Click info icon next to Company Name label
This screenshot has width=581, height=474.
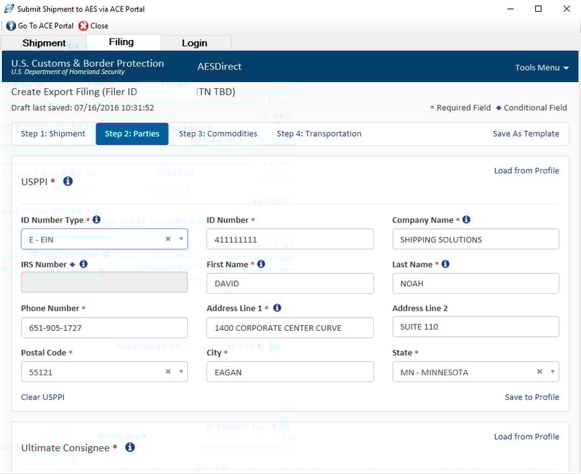(x=466, y=220)
